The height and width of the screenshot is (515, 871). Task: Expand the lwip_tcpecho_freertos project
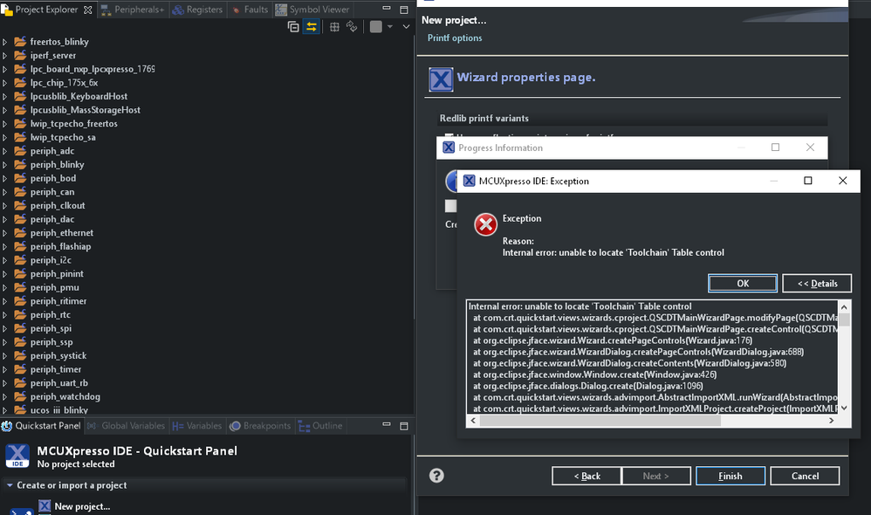coord(5,123)
